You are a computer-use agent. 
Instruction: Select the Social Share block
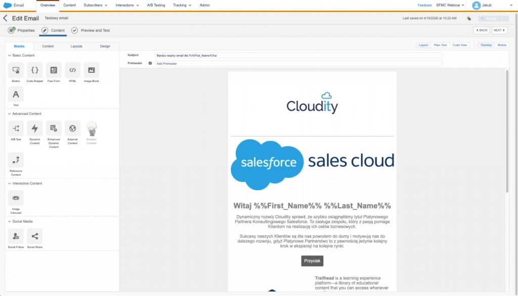[35, 236]
